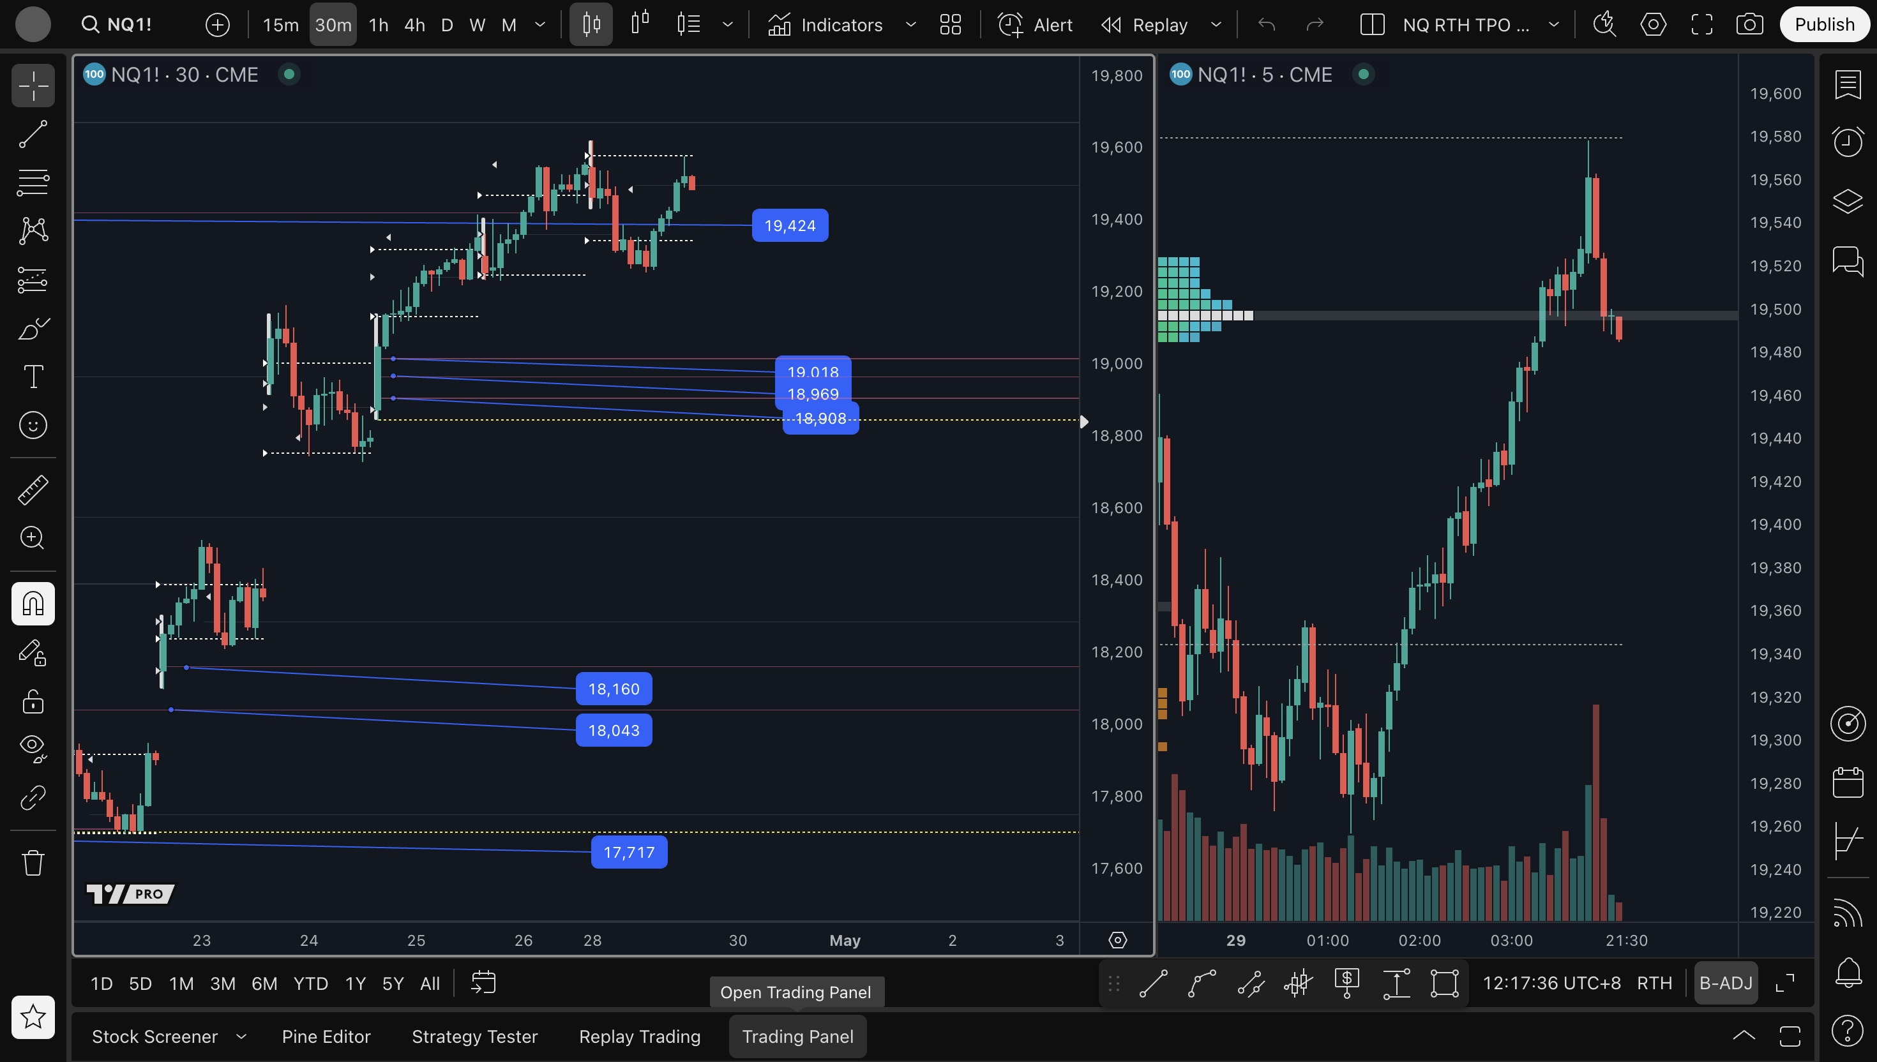Open the Pine Editor tab
This screenshot has width=1877, height=1062.
(x=326, y=1036)
